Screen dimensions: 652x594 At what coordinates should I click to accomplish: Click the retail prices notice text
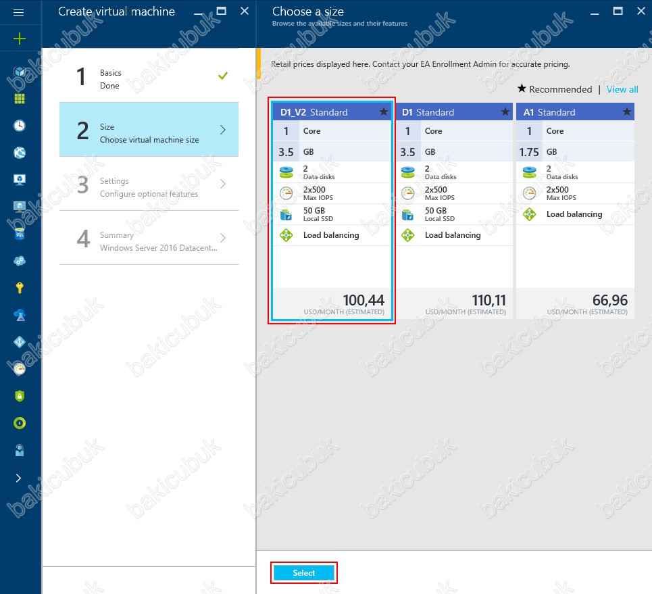(x=420, y=64)
